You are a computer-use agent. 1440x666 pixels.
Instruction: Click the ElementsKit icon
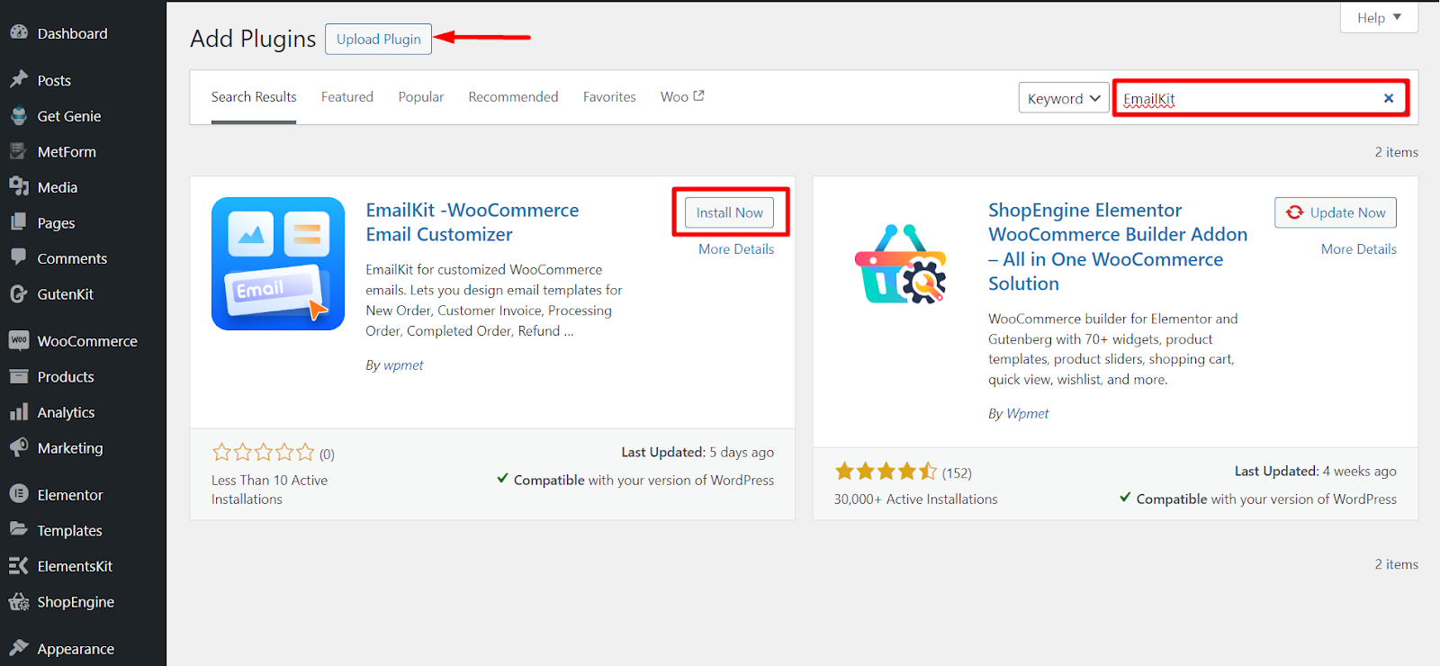pyautogui.click(x=19, y=565)
